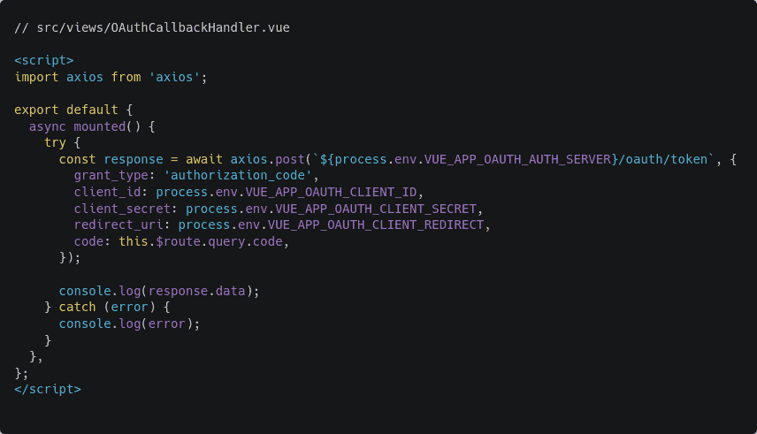Image resolution: width=757 pixels, height=434 pixels.
Task: Place cursor on export default line
Action: click(73, 110)
